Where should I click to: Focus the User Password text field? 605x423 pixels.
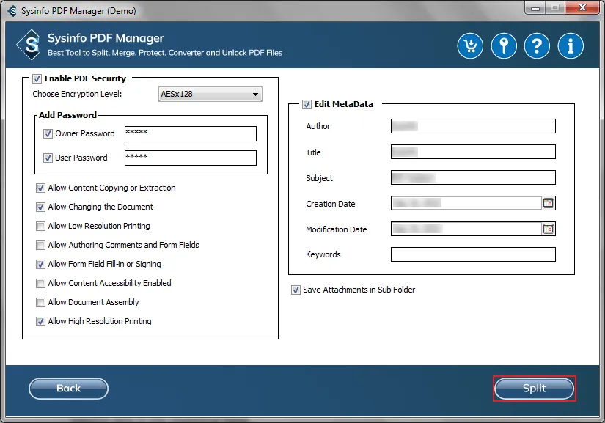point(190,158)
